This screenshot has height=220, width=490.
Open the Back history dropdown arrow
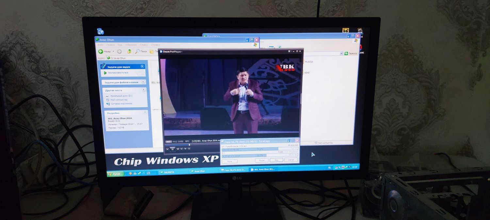pyautogui.click(x=113, y=51)
